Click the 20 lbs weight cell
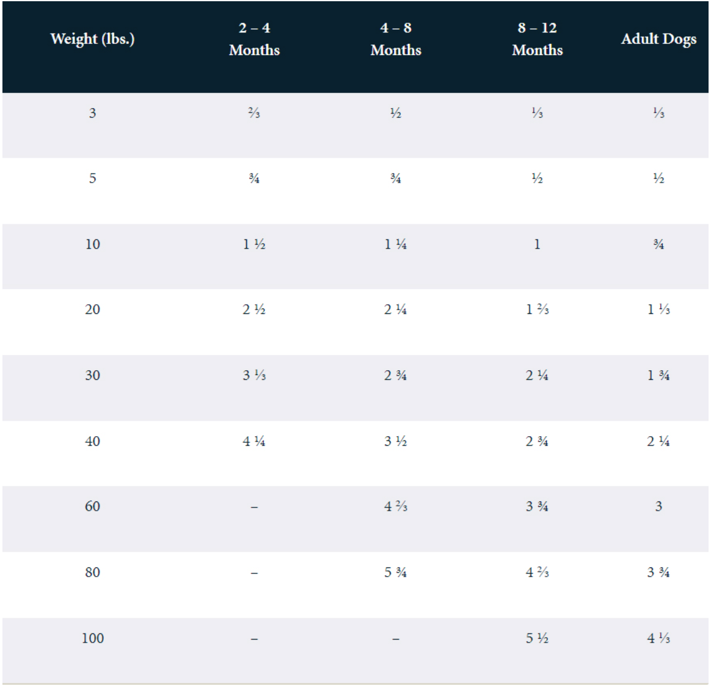711x689 pixels. (x=92, y=310)
